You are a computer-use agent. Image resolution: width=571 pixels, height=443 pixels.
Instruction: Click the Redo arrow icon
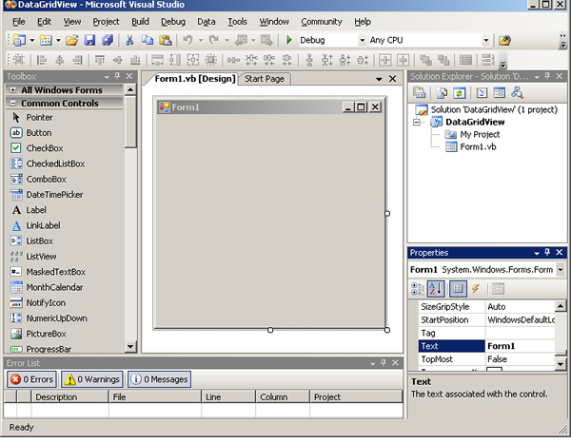214,40
